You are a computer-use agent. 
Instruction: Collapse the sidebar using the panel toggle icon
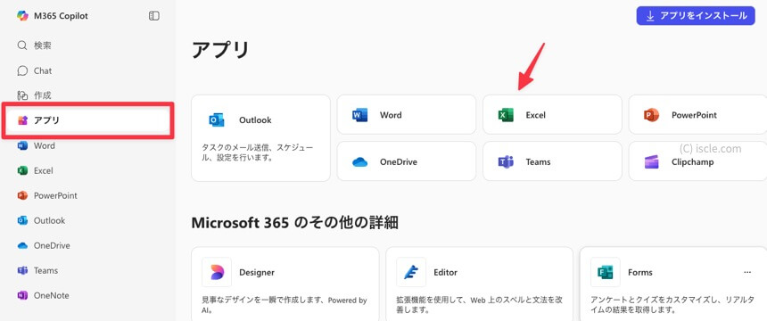[154, 16]
